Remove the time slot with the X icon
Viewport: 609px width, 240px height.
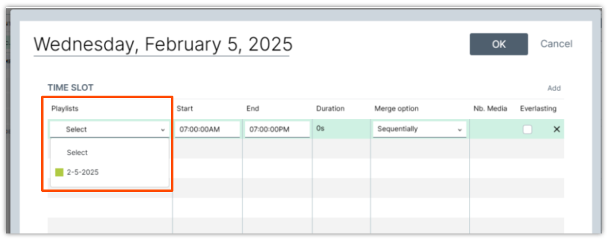(557, 130)
